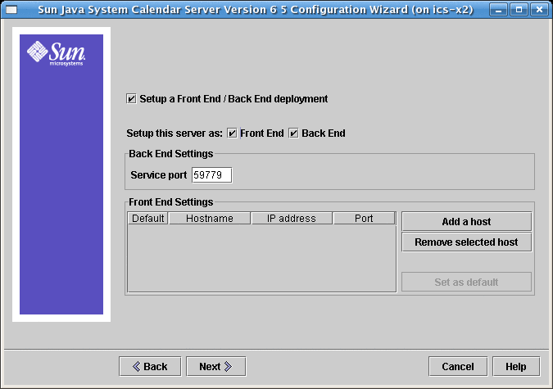Open the window menu icon in title bar
Image resolution: width=553 pixels, height=389 pixels.
click(11, 10)
